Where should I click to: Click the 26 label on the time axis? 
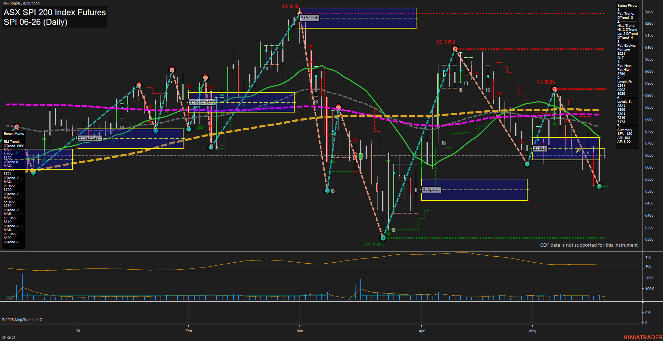78,331
